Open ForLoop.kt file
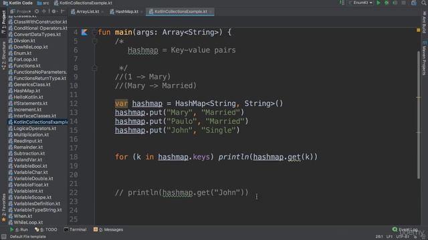The image size is (428, 240). (x=23, y=59)
